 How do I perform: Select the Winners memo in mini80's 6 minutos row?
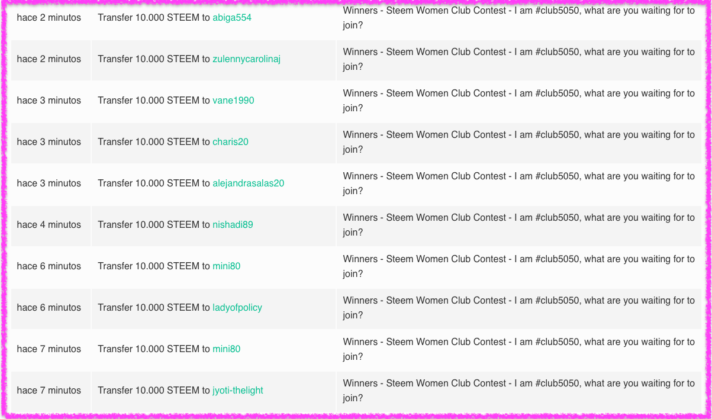pos(519,266)
